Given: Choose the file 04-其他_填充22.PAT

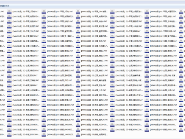Looking at the screenshot, I should pos(95,115).
